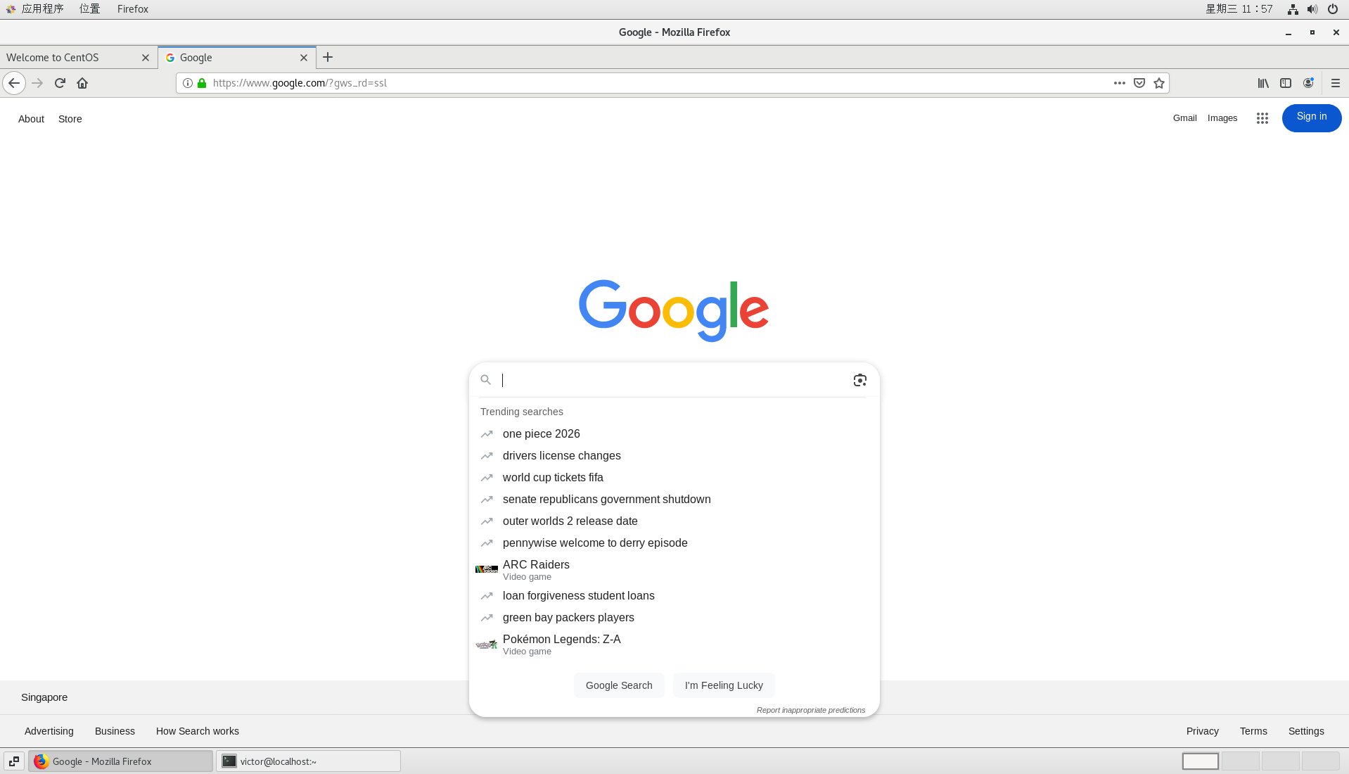Click the magnifier icon in search box
Screen dimensions: 1349x774
(x=485, y=380)
